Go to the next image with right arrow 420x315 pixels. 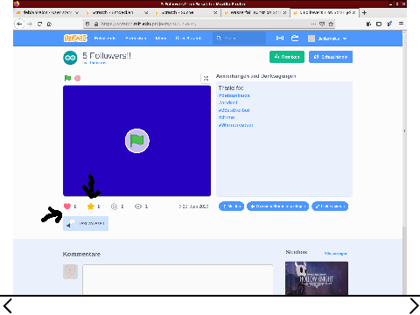click(x=414, y=306)
